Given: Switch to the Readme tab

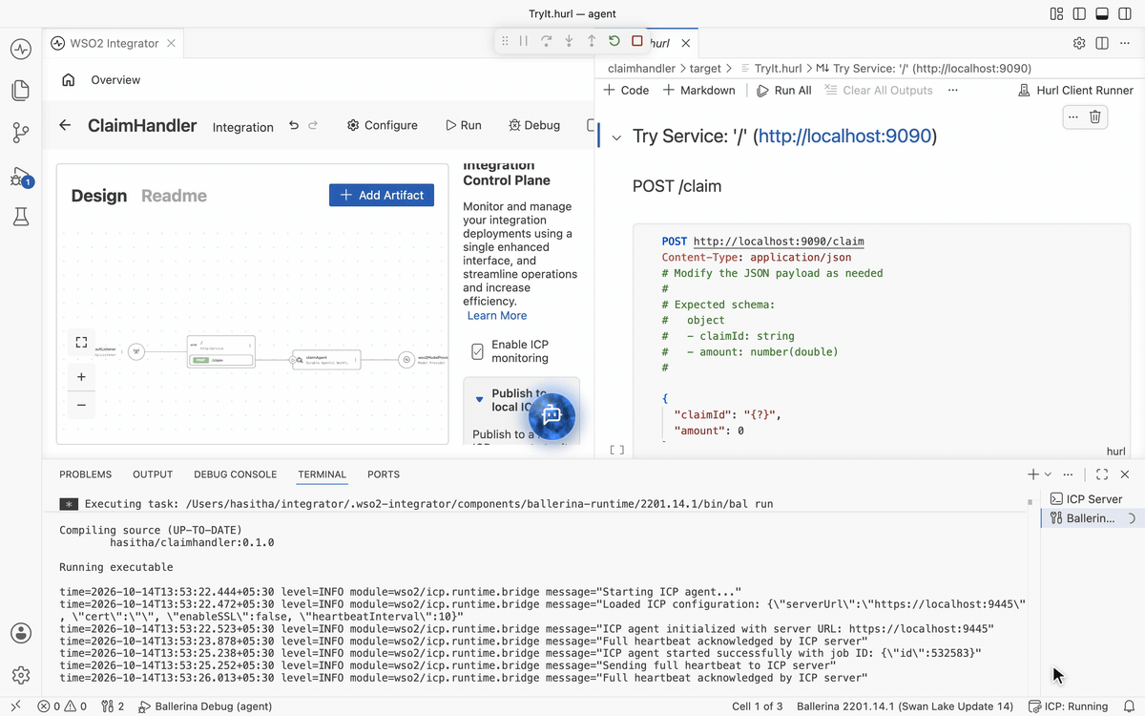Looking at the screenshot, I should [174, 196].
